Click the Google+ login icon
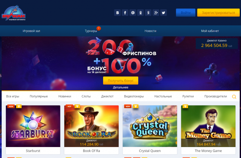241x158 pixels. pos(156,13)
